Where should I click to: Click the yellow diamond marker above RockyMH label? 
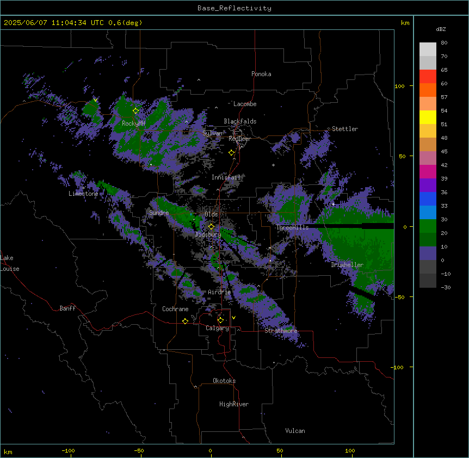[x=136, y=111]
